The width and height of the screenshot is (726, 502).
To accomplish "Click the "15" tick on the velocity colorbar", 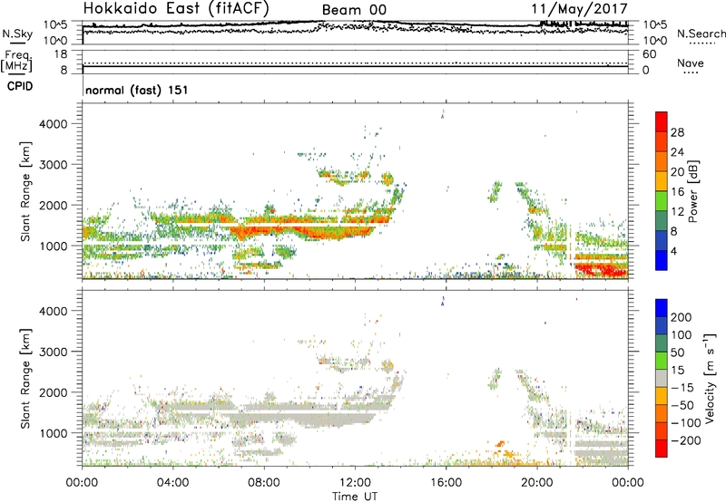I will [677, 371].
